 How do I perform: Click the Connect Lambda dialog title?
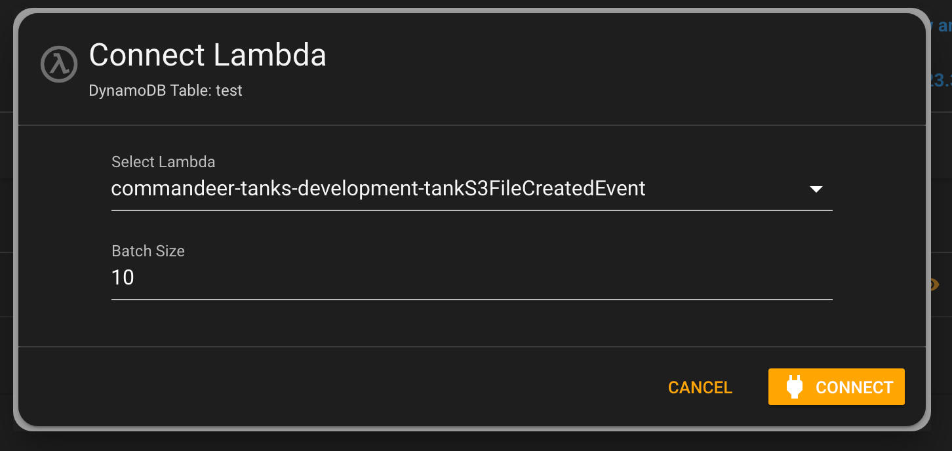(x=208, y=55)
